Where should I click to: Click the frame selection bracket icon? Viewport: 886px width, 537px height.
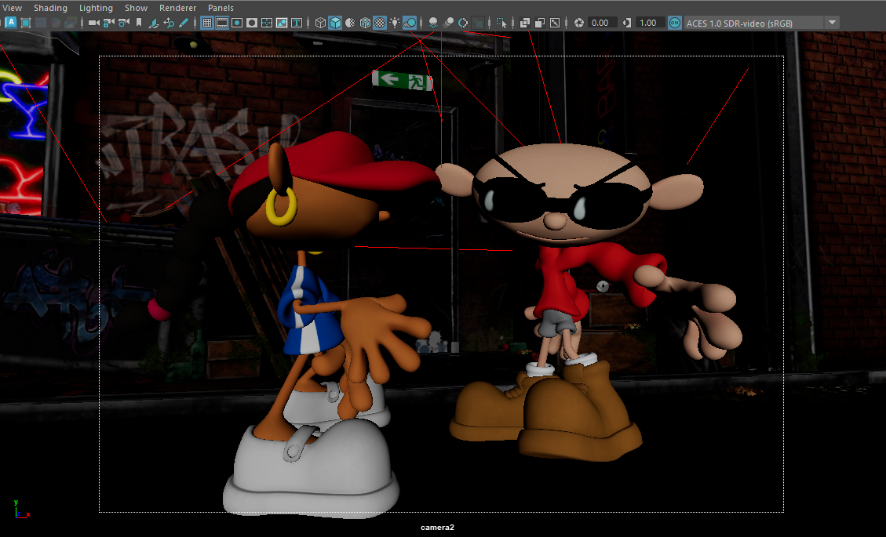click(x=25, y=23)
